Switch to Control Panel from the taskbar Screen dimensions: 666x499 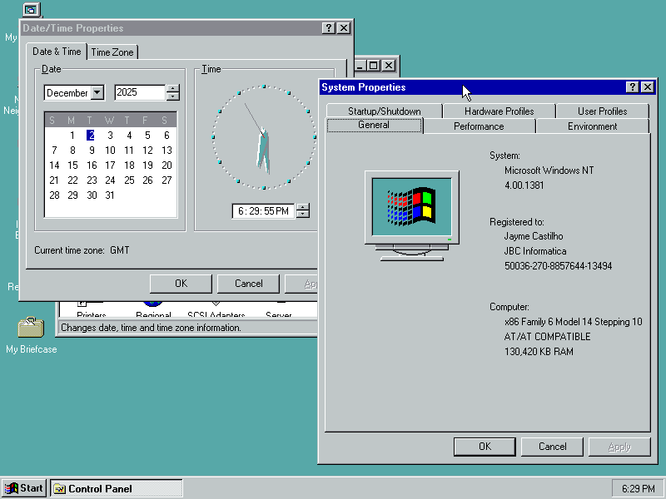click(117, 488)
